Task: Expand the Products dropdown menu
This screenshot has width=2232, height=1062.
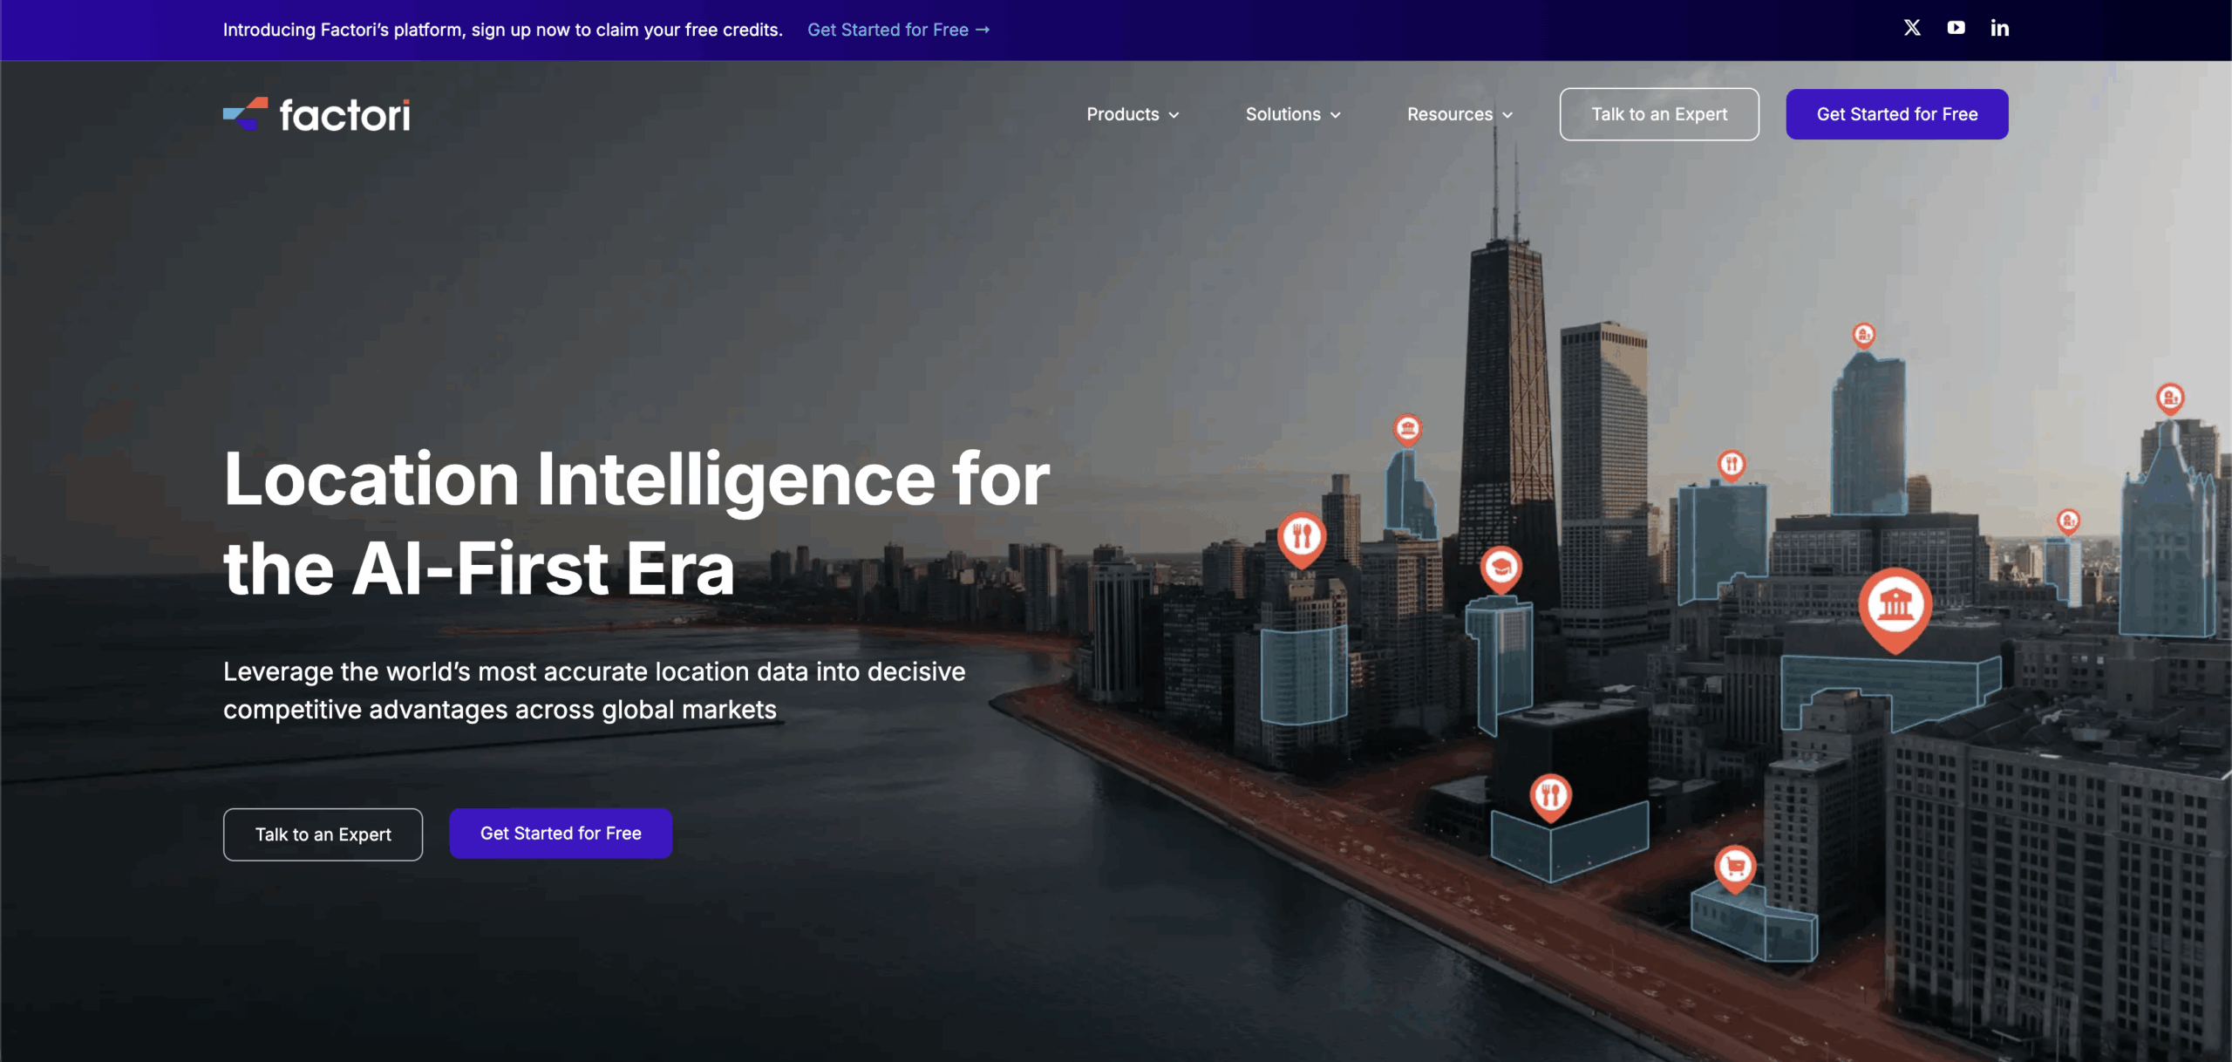Action: tap(1122, 114)
